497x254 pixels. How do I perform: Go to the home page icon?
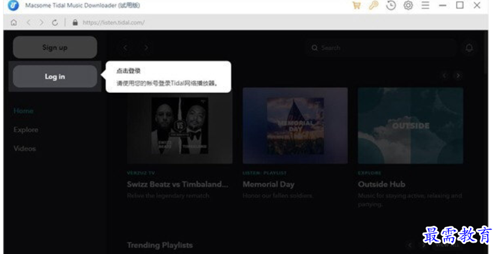coord(14,23)
